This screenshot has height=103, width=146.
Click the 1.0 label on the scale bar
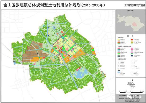(x=131, y=91)
